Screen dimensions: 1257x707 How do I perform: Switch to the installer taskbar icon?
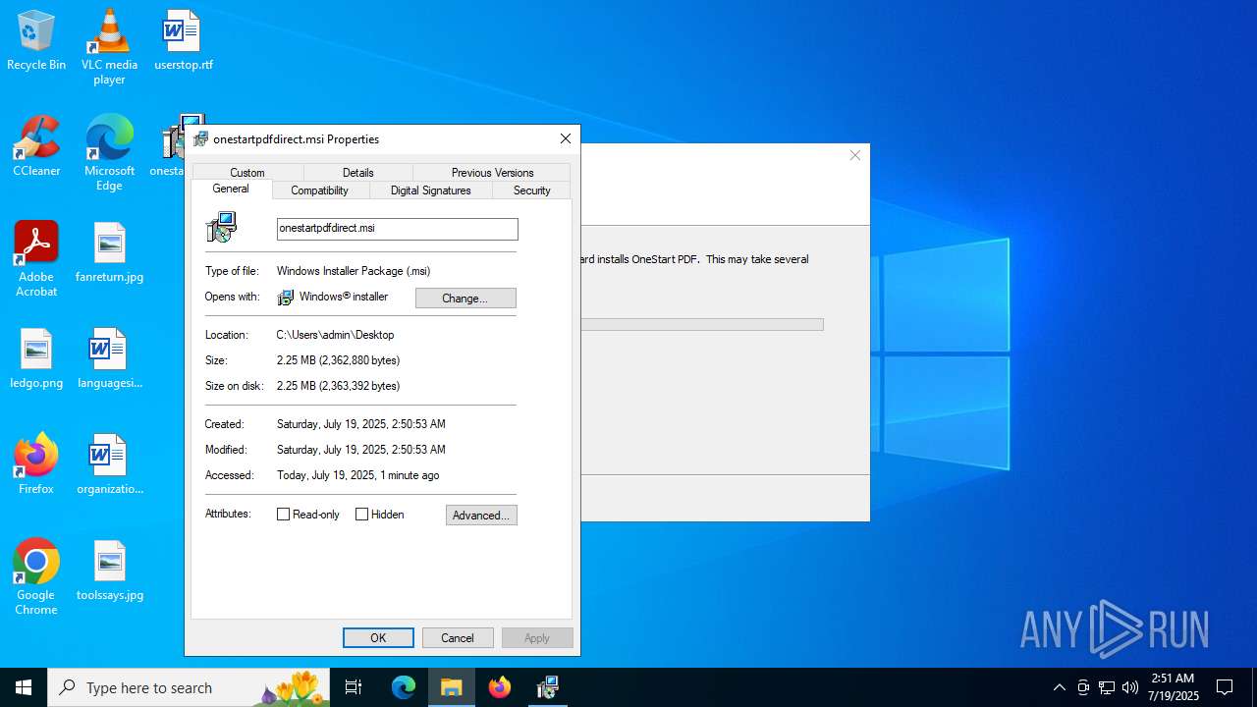547,687
